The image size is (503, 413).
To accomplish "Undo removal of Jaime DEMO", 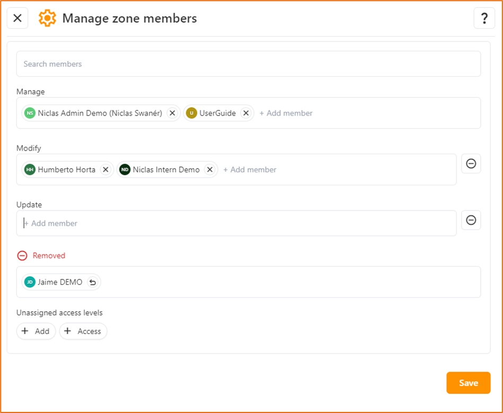I will 92,283.
